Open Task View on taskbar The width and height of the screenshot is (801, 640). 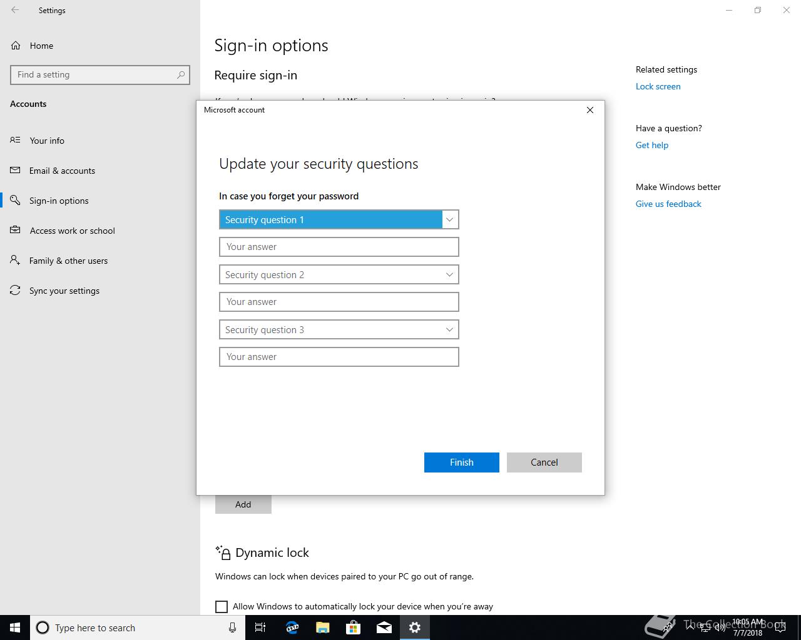[260, 627]
